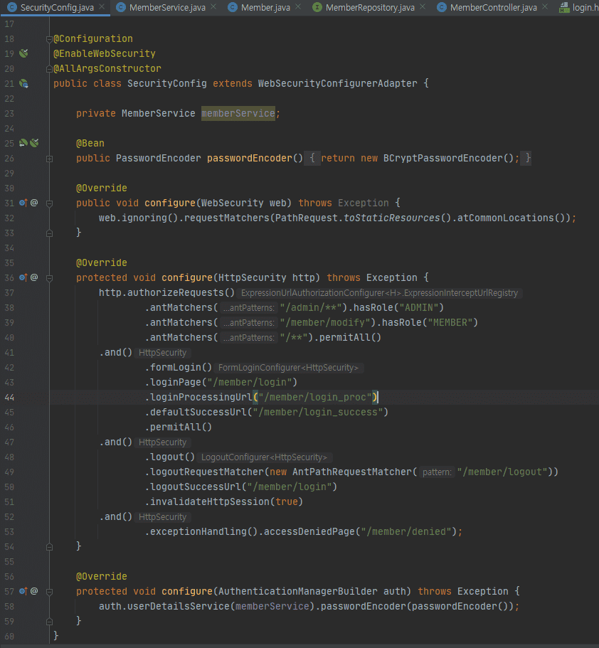Click hasRole("MEMBER") on line 39
599x648 pixels.
pos(430,322)
